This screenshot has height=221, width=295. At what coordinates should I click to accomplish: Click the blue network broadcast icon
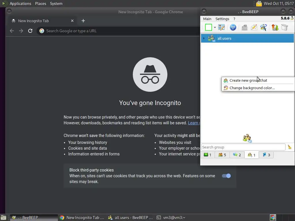(233, 27)
